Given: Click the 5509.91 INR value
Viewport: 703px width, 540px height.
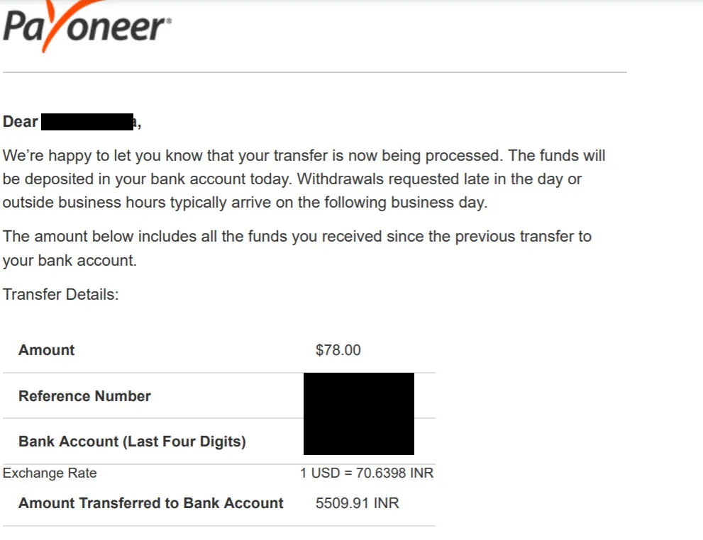Looking at the screenshot, I should 358,503.
